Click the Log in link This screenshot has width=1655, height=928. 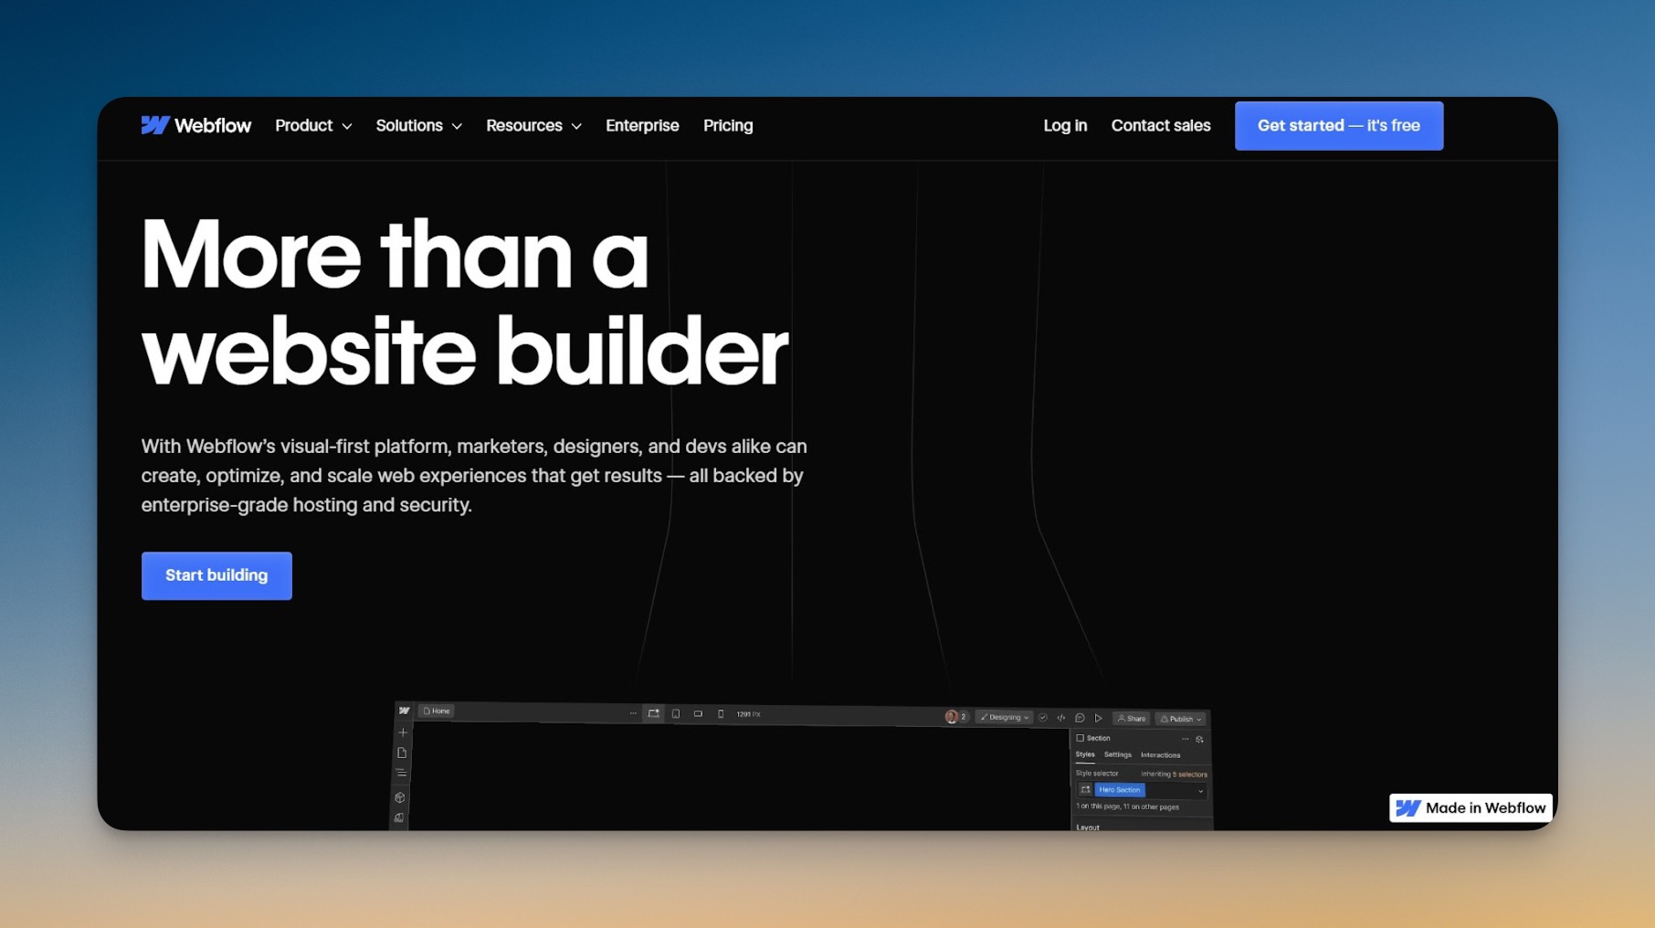1065,125
